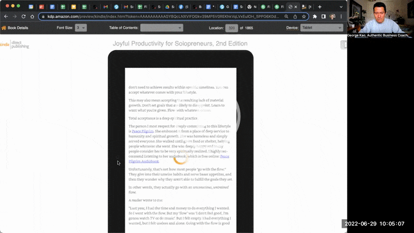
Task: Open the Book Details link
Action: [x=18, y=28]
